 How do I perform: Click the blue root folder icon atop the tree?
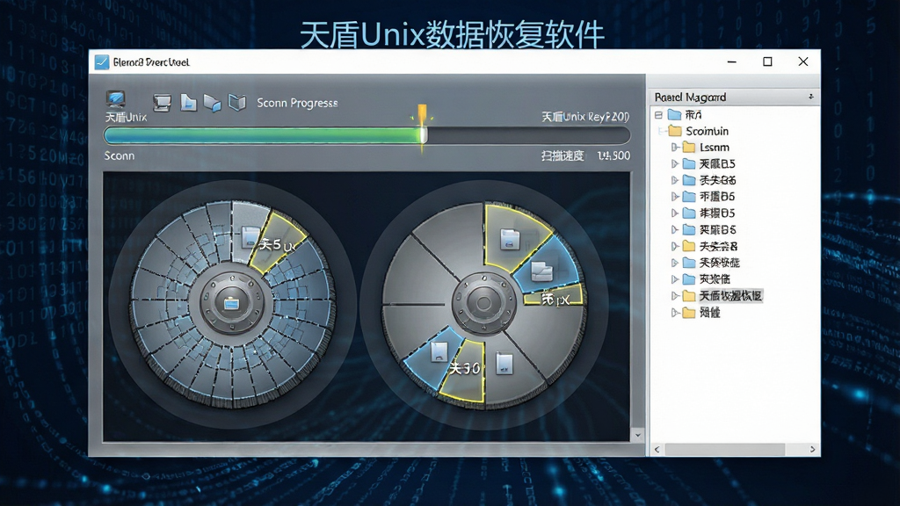[674, 115]
